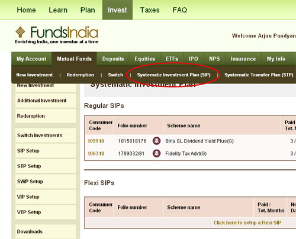Open consumer code 106318
The width and height of the screenshot is (296, 239).
[x=96, y=154]
